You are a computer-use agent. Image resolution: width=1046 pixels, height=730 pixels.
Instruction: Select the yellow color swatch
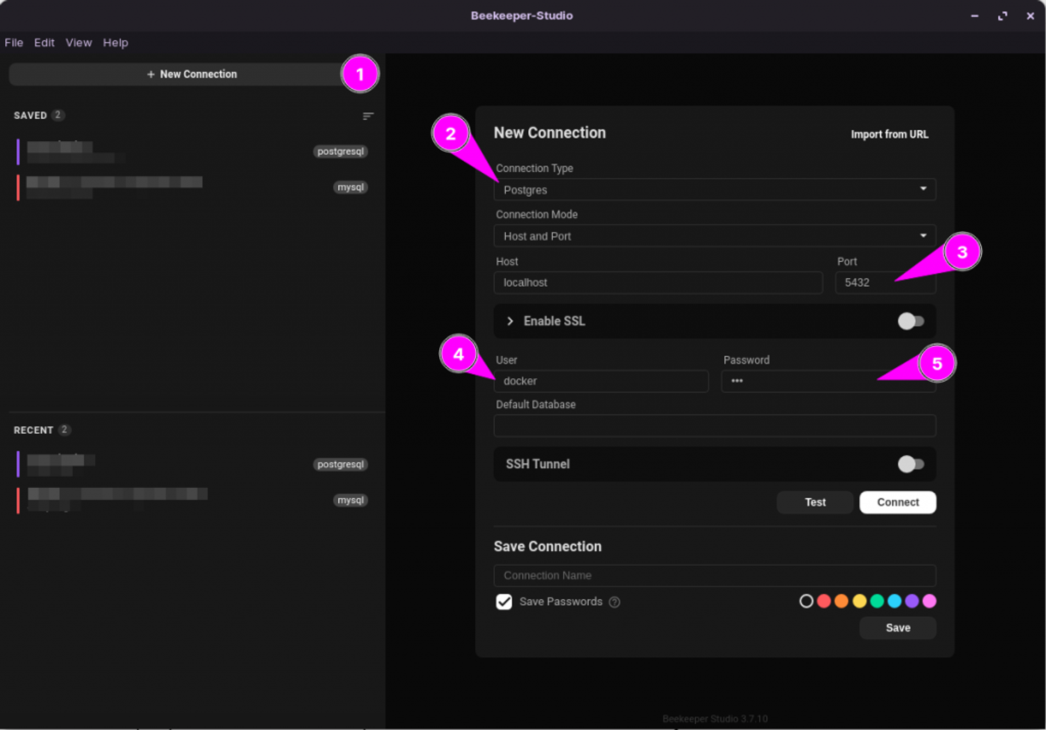pos(859,601)
